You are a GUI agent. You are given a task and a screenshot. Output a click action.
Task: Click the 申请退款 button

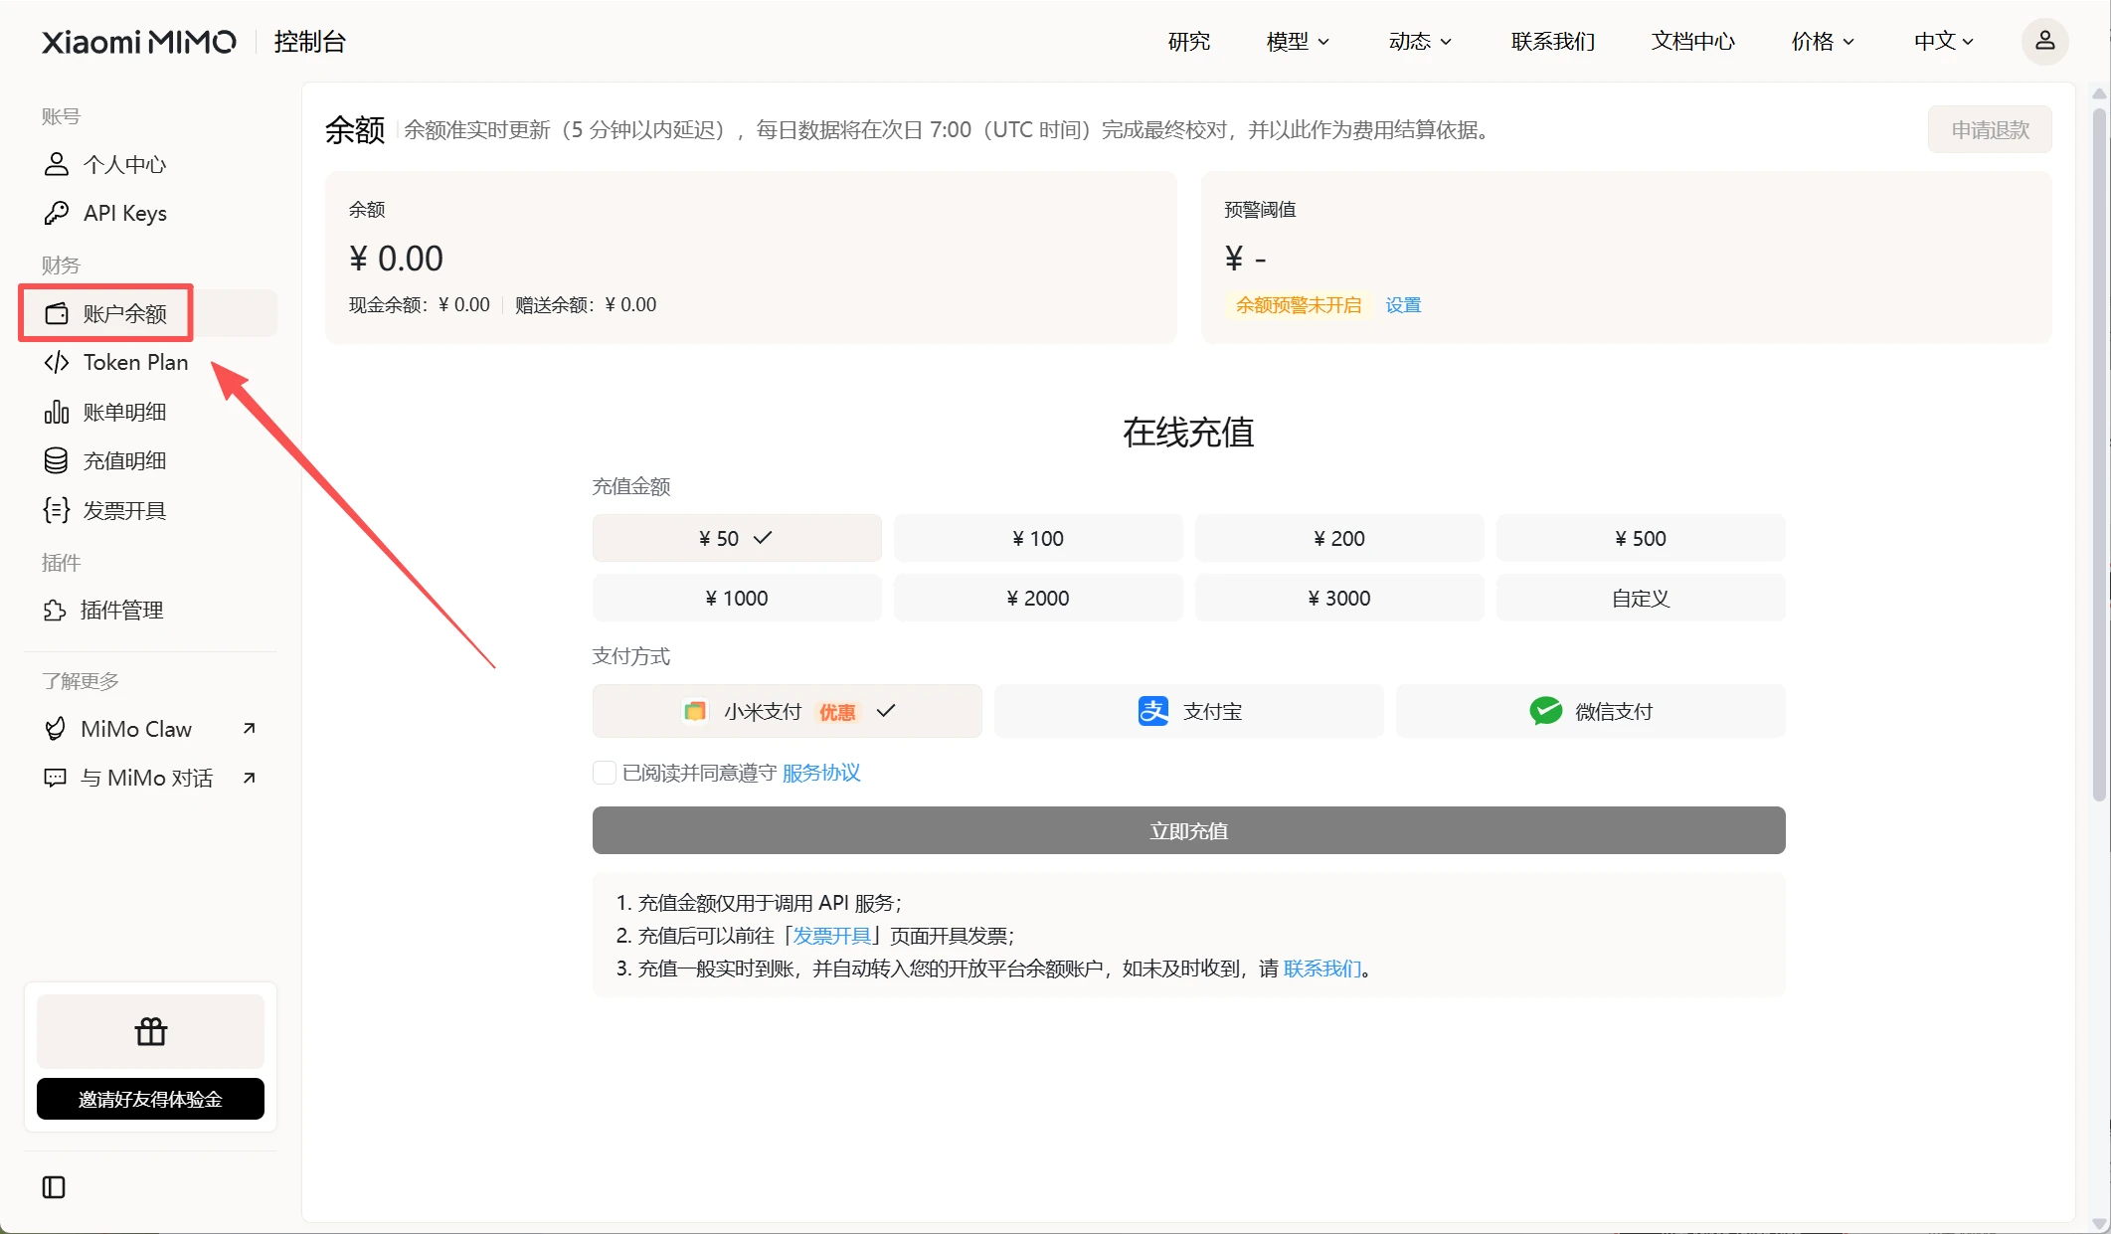coord(1990,129)
